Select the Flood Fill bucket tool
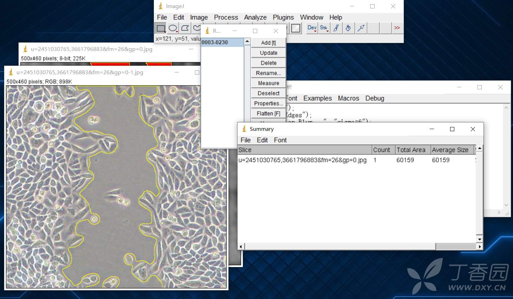 pos(349,28)
